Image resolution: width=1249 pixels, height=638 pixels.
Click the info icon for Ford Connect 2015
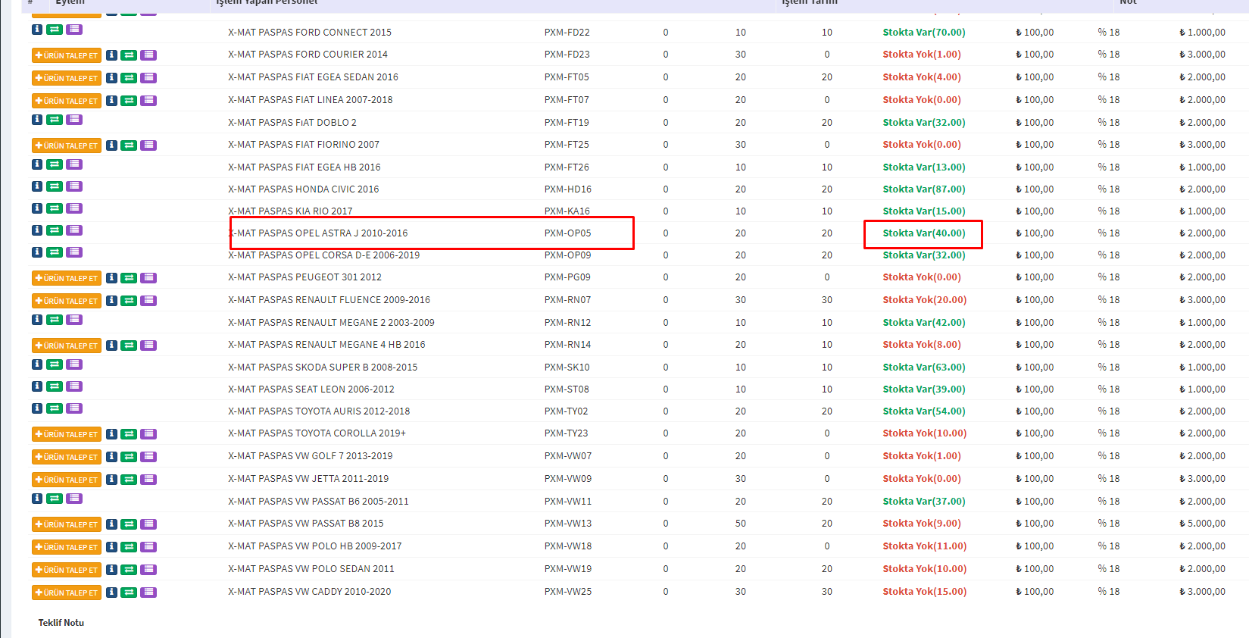[37, 30]
